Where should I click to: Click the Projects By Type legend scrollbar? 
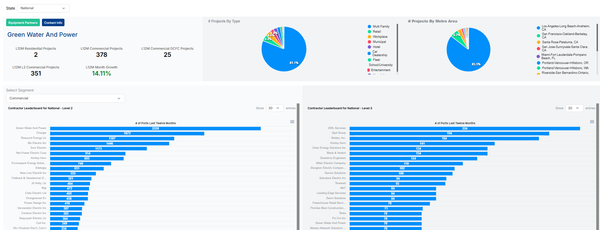(397, 48)
